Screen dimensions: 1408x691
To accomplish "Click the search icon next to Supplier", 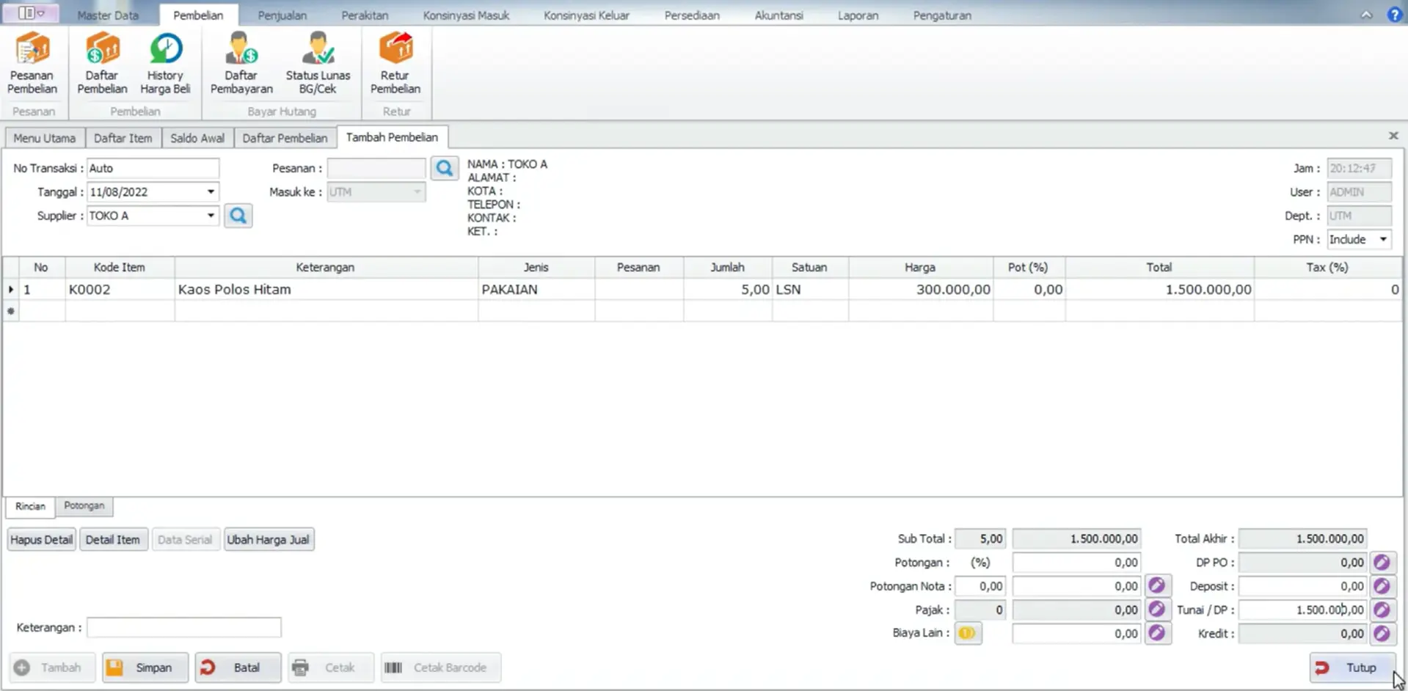I will click(238, 216).
